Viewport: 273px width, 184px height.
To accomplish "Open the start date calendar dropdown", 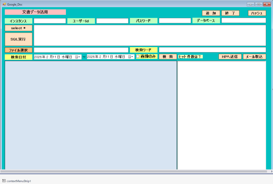I will (x=78, y=57).
